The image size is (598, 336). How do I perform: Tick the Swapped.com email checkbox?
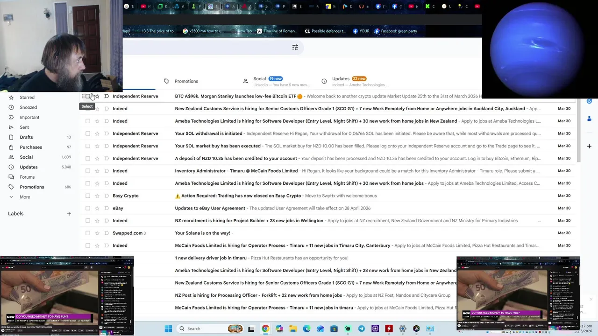pyautogui.click(x=88, y=233)
